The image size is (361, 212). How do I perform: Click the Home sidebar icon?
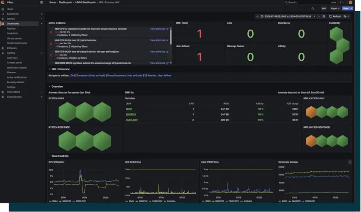[3, 9]
